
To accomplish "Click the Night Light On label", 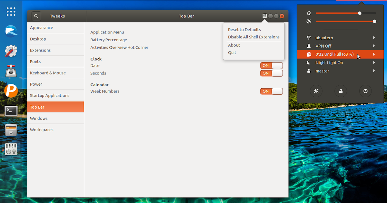I will (329, 63).
